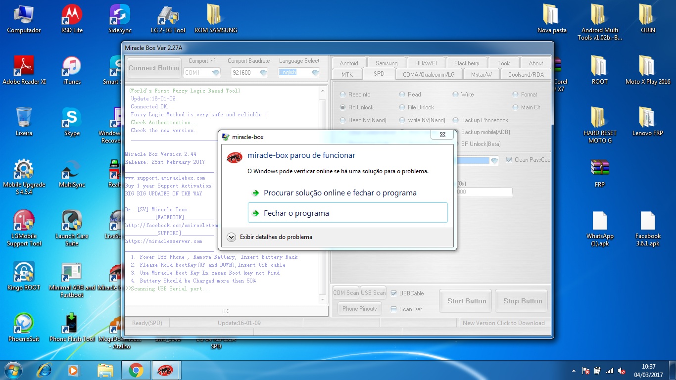Switch to the CDMA/Qualcomm/LG tab
Image resolution: width=676 pixels, height=380 pixels.
[429, 74]
